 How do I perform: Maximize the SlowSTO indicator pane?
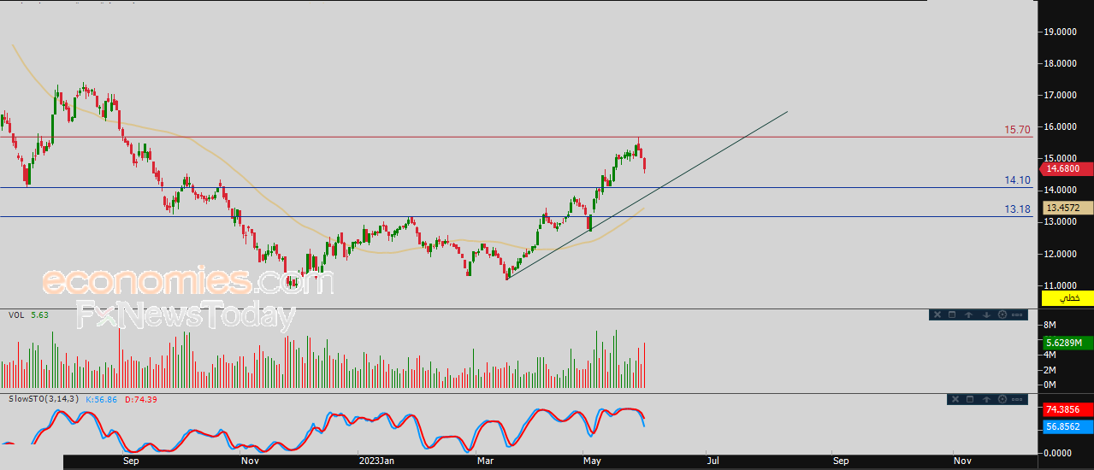coord(971,399)
